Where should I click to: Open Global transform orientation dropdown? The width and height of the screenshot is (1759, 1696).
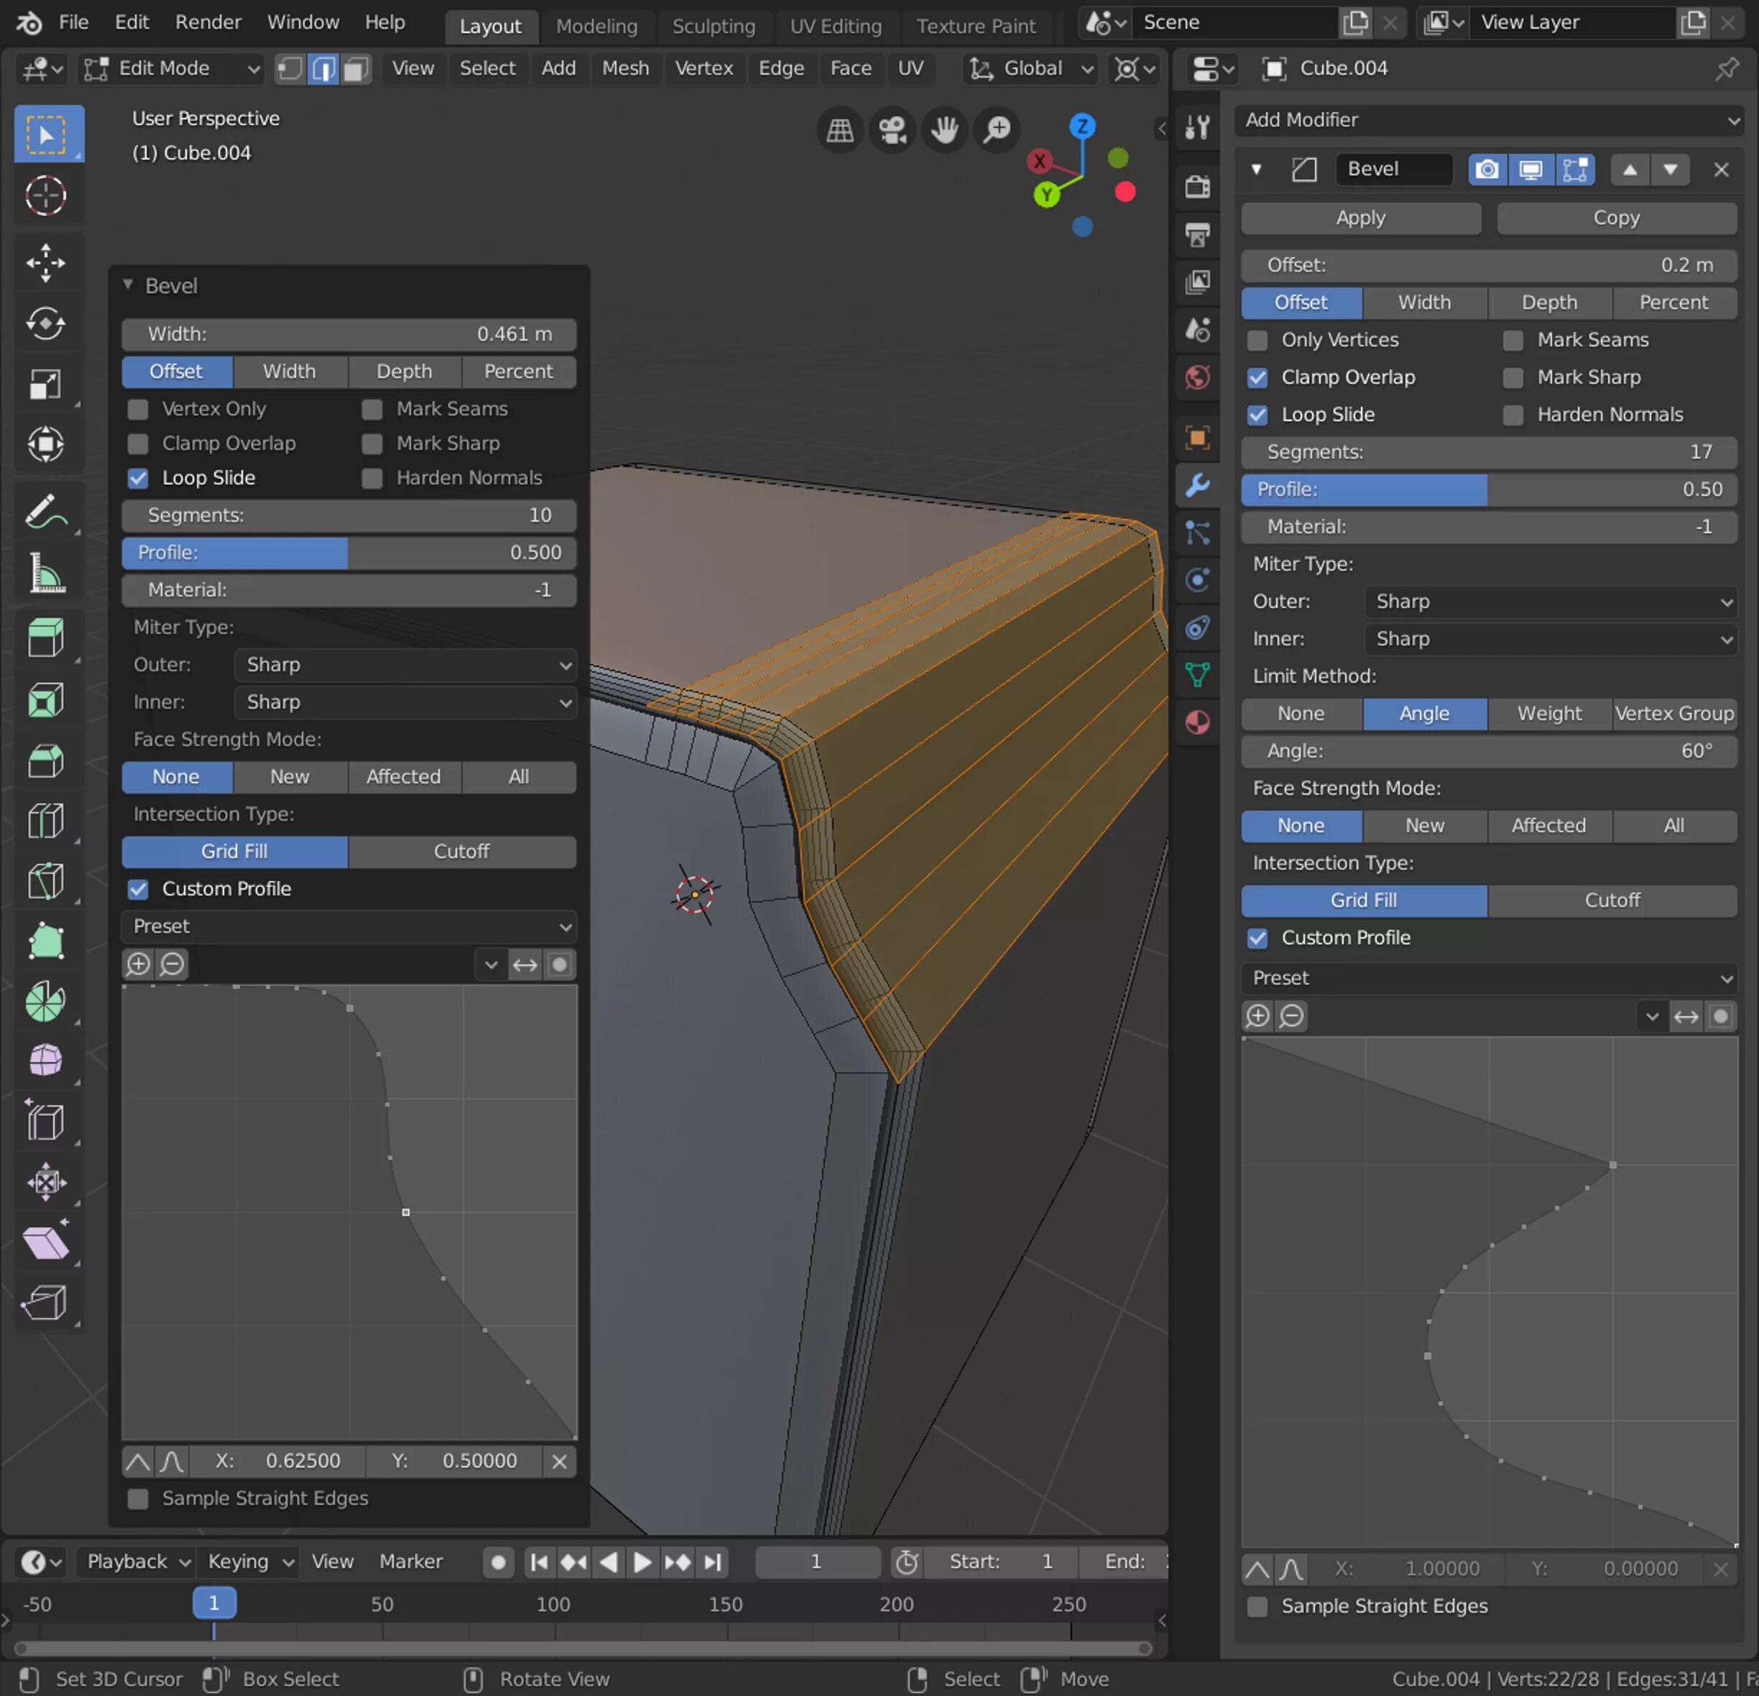coord(1031,68)
